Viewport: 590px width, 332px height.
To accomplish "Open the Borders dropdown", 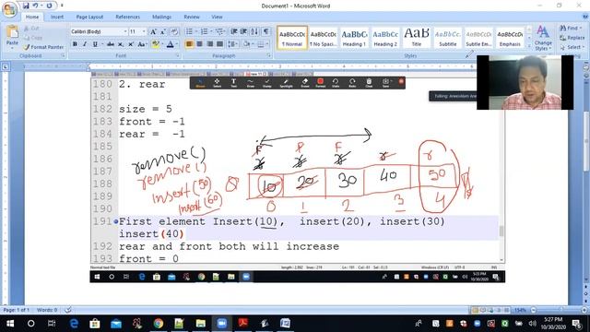I will coord(262,44).
